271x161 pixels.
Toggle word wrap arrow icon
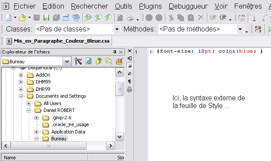130,74
